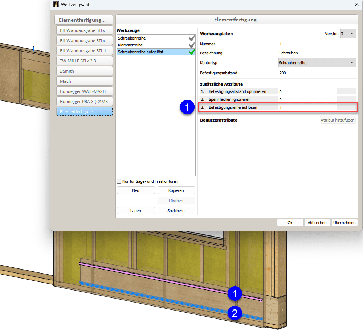The width and height of the screenshot is (363, 333).
Task: Click the Abbrechen button
Action: 317,223
